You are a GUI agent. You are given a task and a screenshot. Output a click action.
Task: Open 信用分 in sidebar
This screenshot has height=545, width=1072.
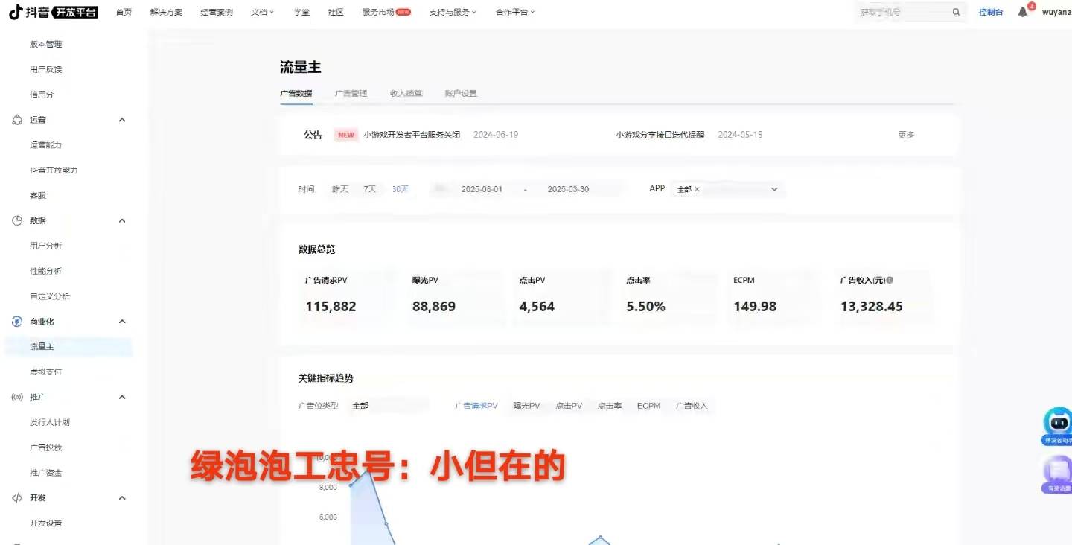42,95
